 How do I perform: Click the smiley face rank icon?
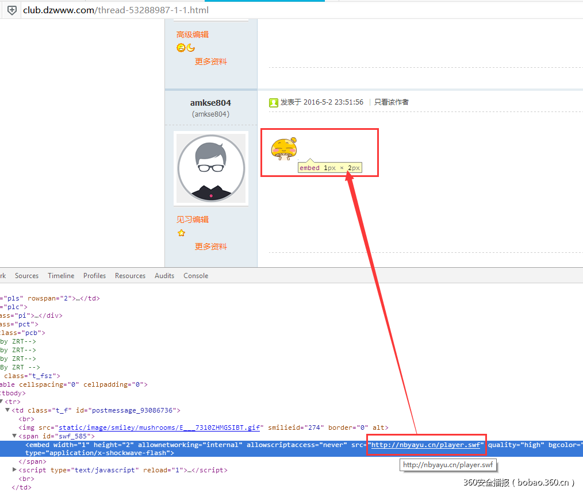[181, 48]
